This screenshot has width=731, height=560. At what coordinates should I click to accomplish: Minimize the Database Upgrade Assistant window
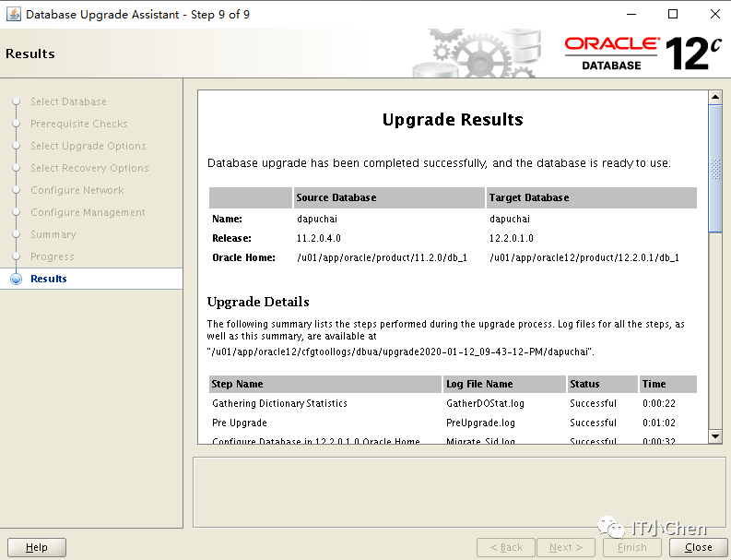coord(631,14)
